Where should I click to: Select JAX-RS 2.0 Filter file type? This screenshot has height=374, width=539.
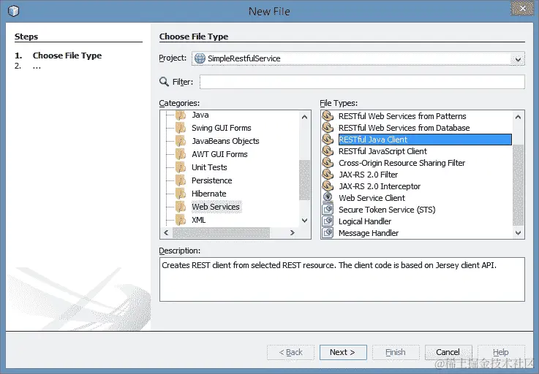tap(368, 175)
